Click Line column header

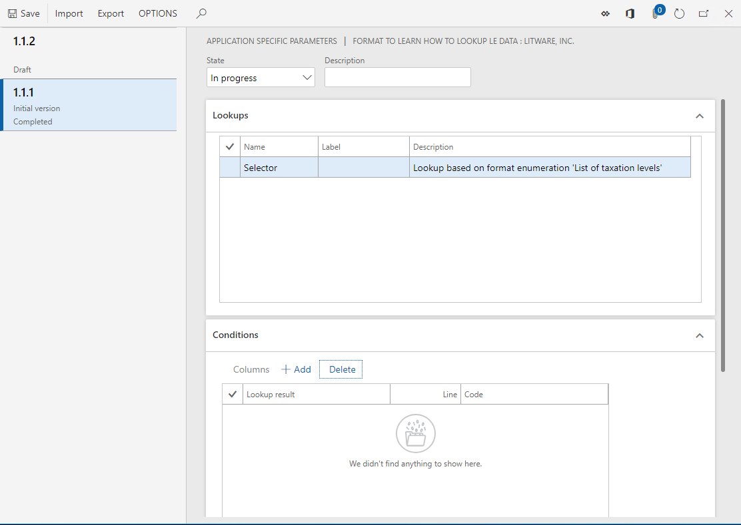(425, 395)
